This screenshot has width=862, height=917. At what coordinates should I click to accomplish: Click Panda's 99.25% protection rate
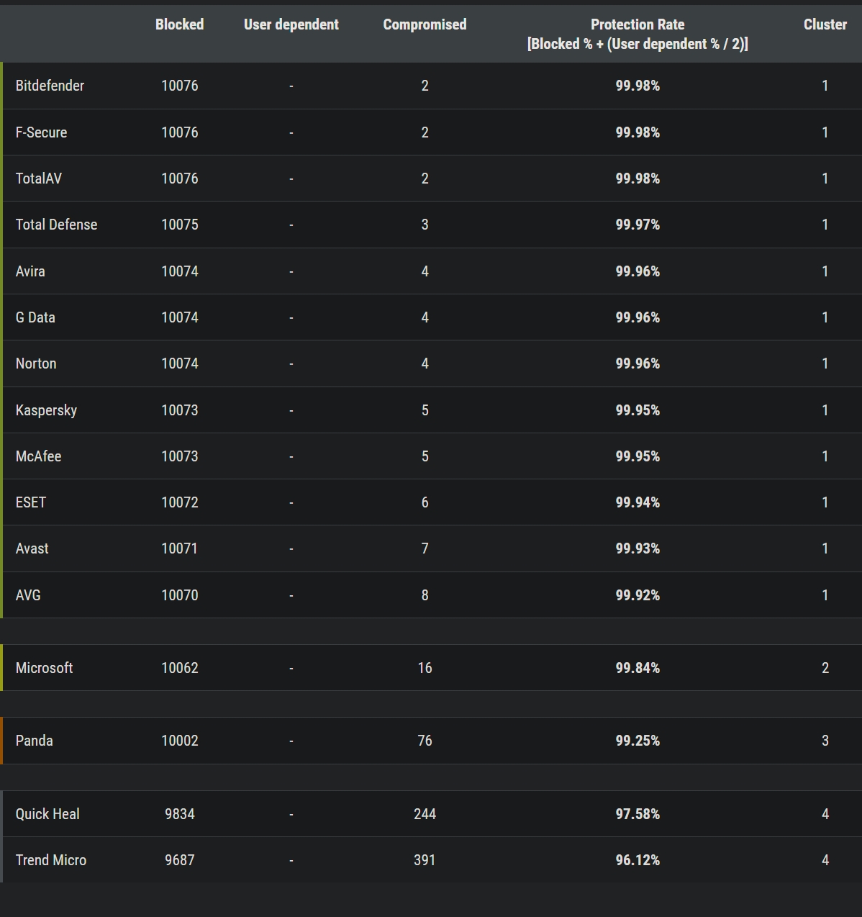(638, 741)
